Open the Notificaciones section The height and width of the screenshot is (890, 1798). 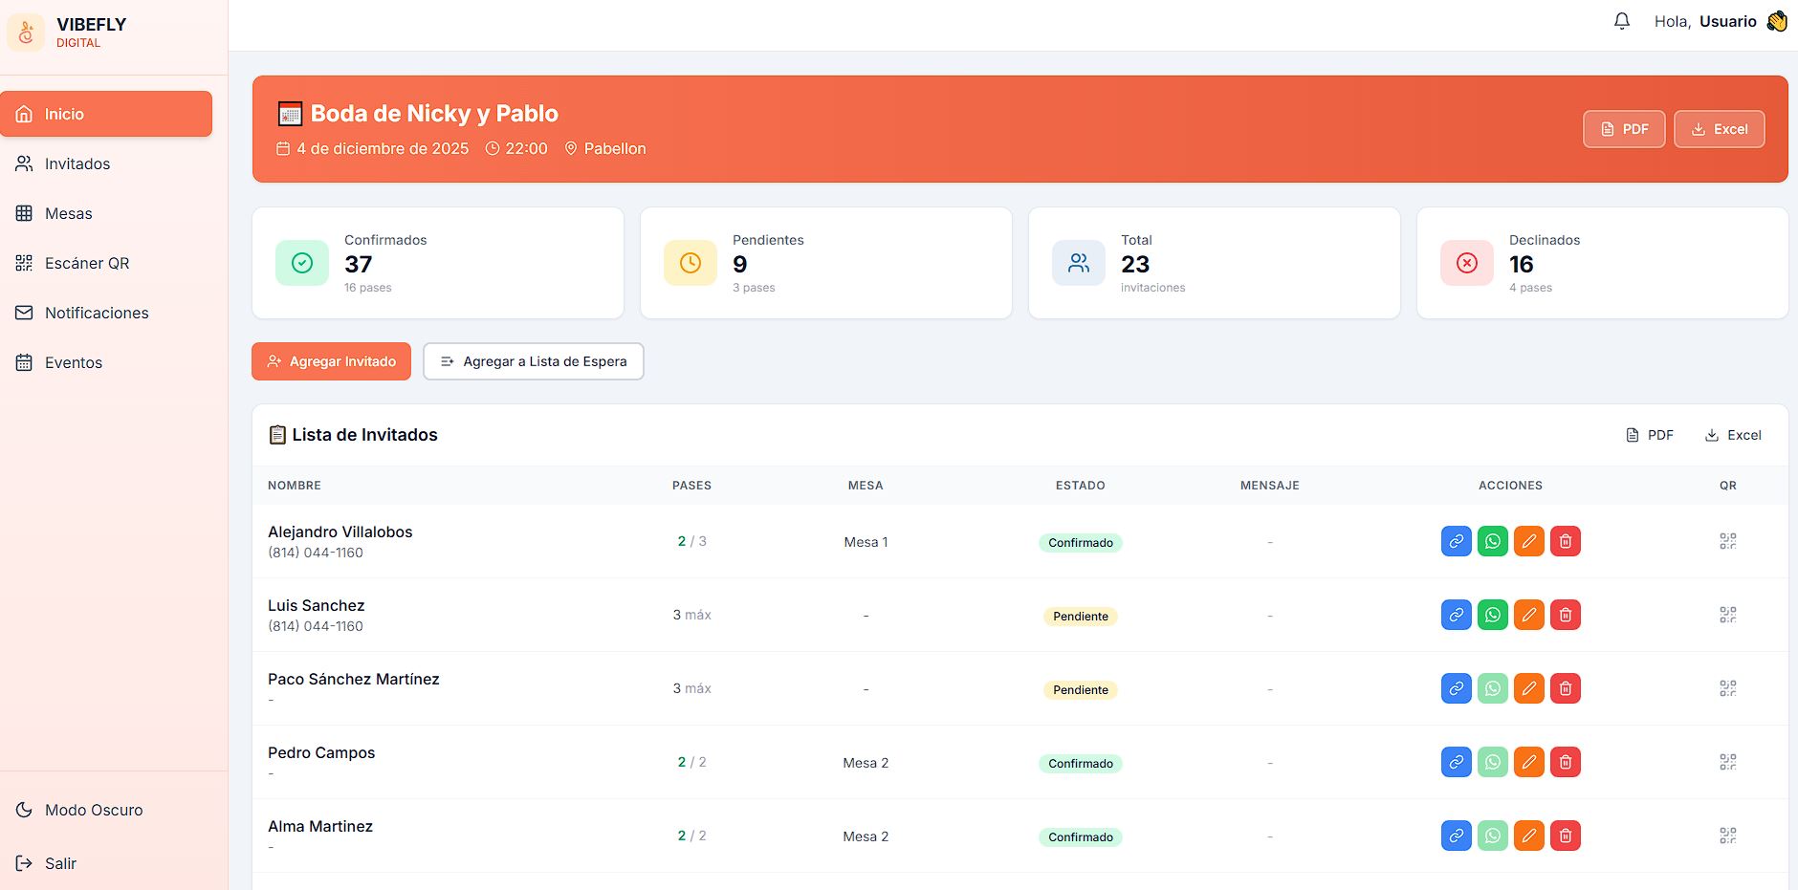(x=97, y=313)
